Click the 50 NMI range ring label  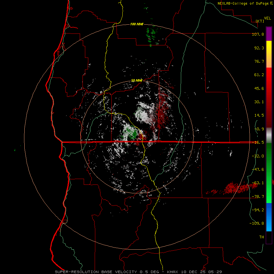(137, 81)
